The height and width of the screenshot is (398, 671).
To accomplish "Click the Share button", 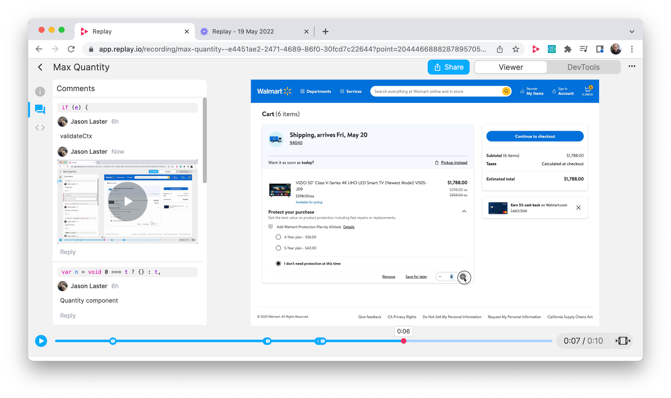I will pos(449,67).
